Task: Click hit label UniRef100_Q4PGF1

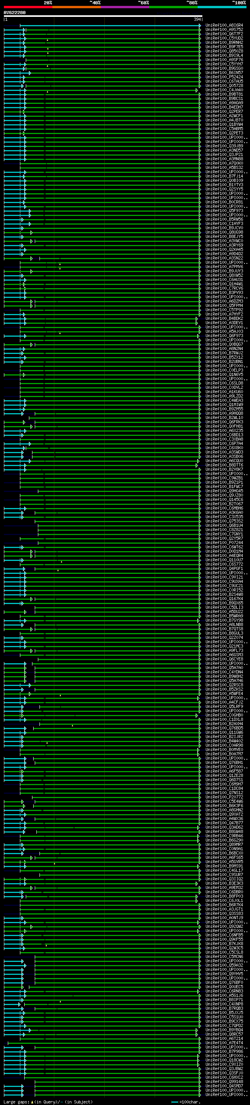Action: click(224, 568)
